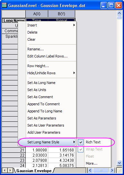
Task: Maximize the GaussianEnvel worksheet window
Action: pyautogui.click(x=111, y=5)
